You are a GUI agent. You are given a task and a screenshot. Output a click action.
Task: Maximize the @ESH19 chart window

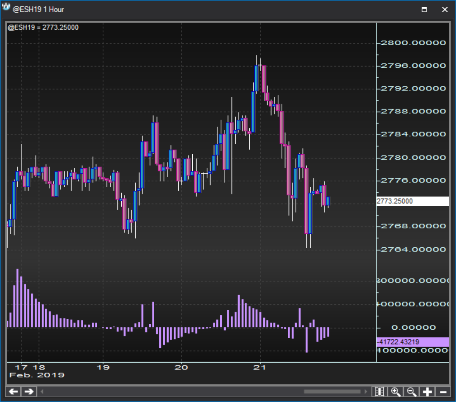(424, 10)
